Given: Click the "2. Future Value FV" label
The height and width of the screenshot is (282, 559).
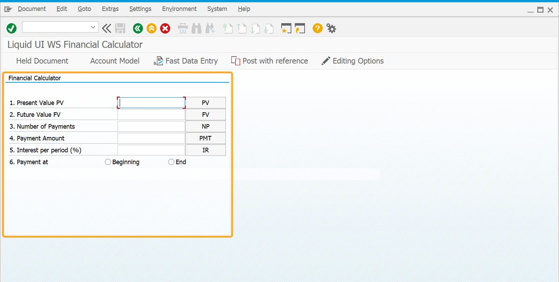Looking at the screenshot, I should [35, 114].
